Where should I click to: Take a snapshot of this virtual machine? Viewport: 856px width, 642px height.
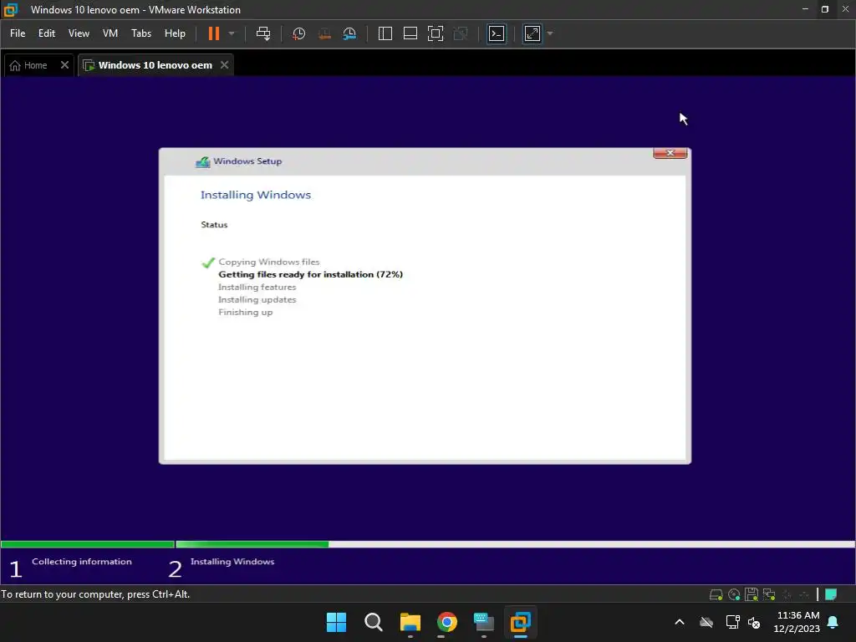(298, 33)
